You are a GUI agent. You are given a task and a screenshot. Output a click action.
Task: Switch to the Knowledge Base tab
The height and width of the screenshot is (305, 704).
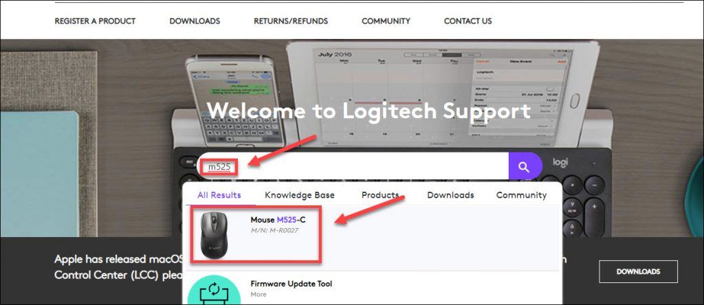click(x=300, y=195)
